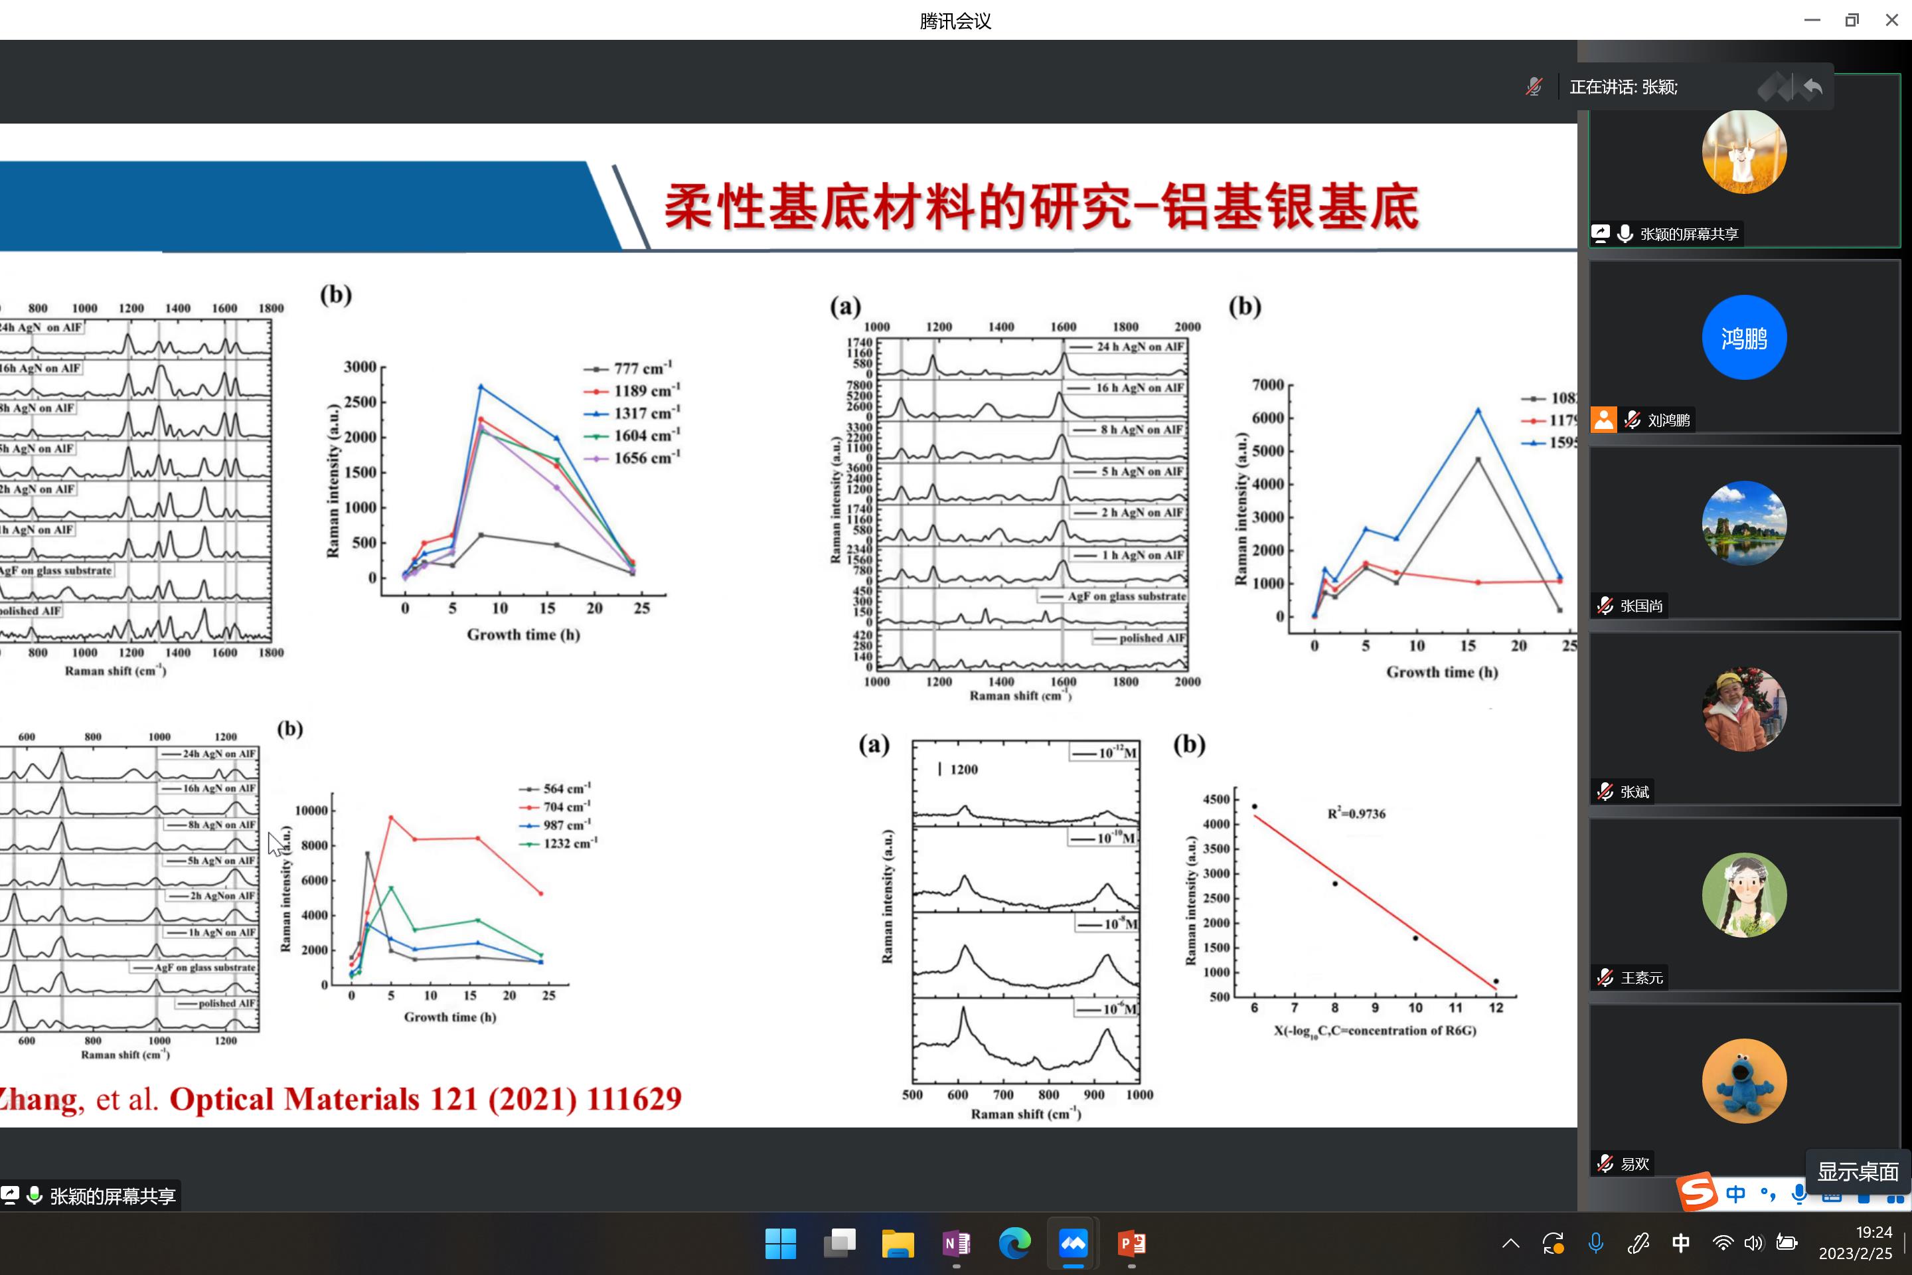Select 刘鸿鹏 participant tile
This screenshot has height=1275, width=1912.
tap(1744, 347)
